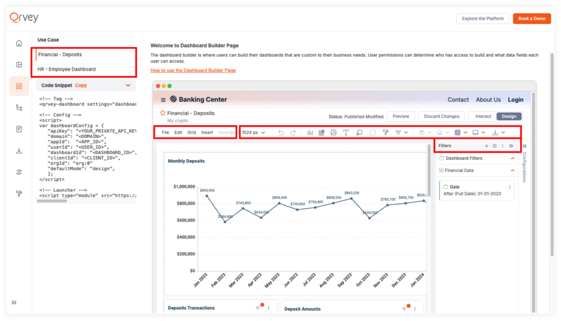
Task: Switch to Design mode
Action: tap(509, 116)
